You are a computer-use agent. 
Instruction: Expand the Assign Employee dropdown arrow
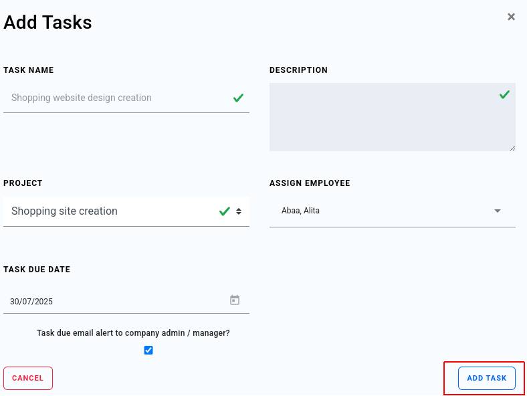point(498,211)
